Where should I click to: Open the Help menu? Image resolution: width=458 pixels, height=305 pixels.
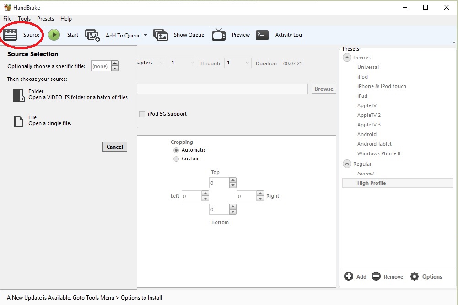pyautogui.click(x=66, y=19)
